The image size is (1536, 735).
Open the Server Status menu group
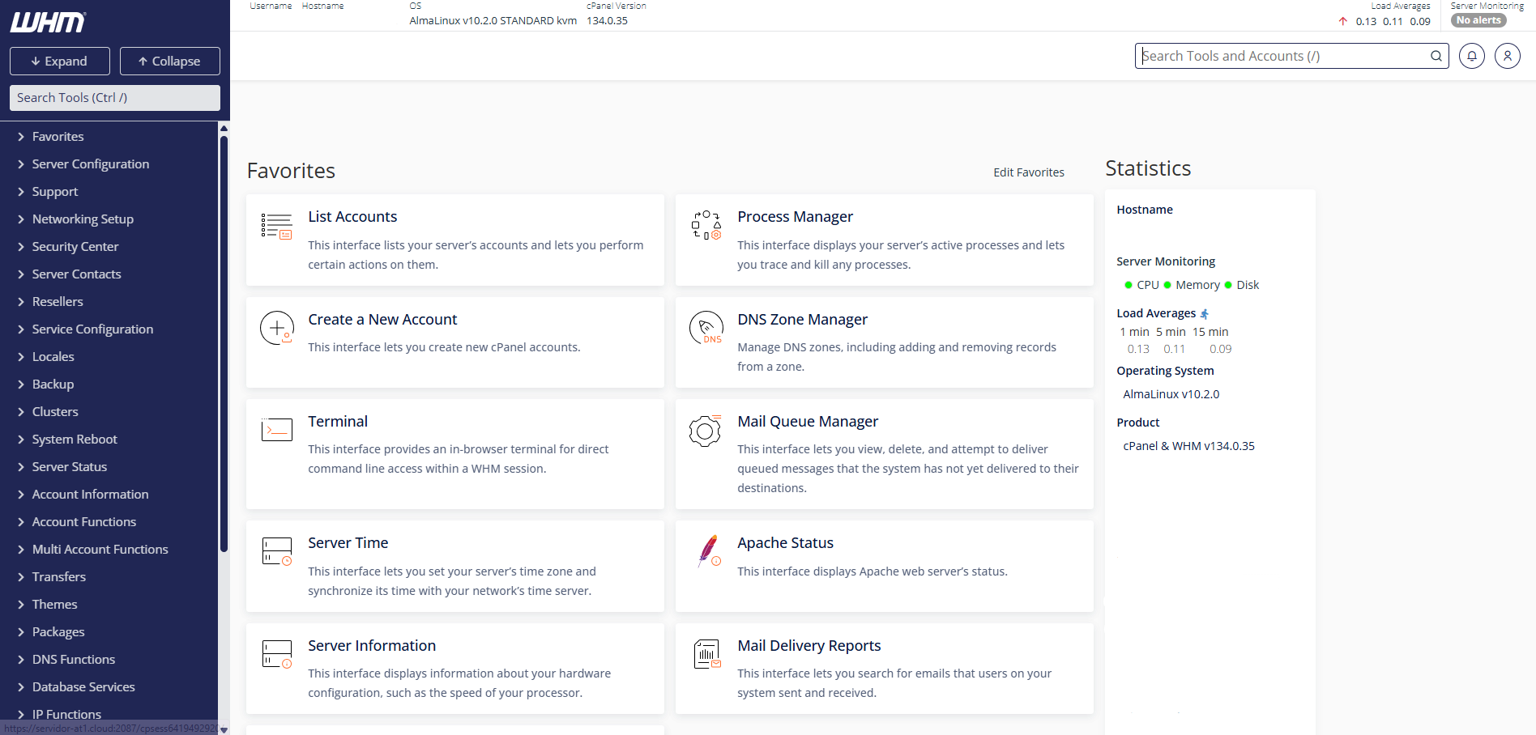click(x=109, y=467)
